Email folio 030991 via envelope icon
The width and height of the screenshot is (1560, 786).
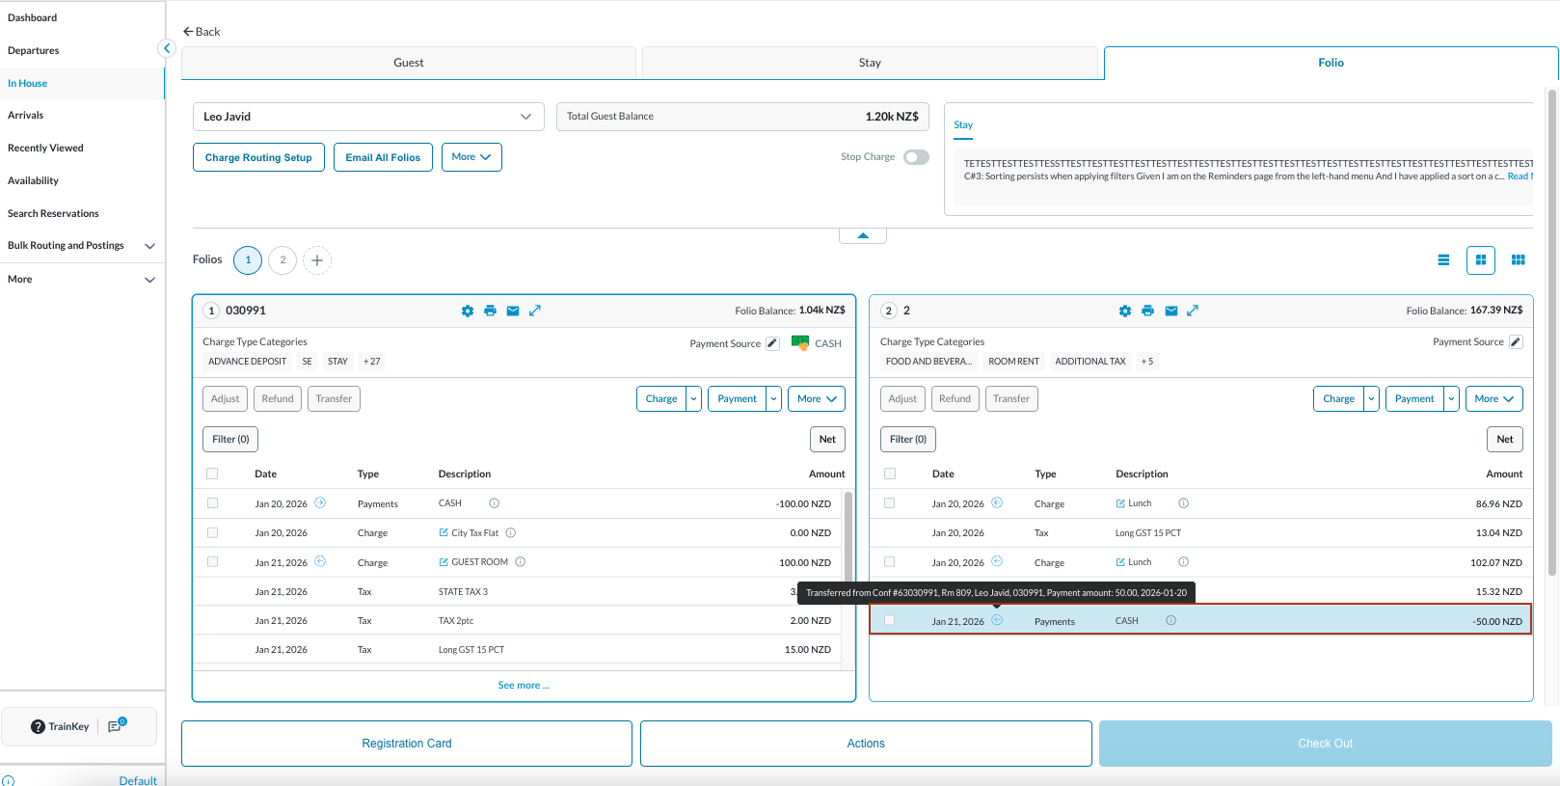[x=513, y=311]
